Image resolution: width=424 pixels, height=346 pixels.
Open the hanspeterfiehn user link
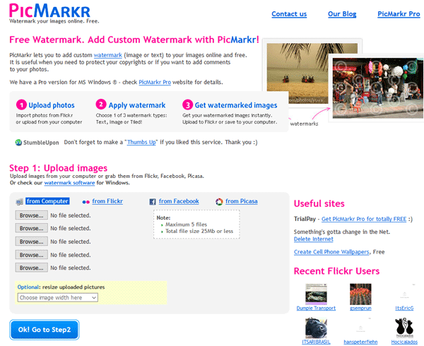pyautogui.click(x=360, y=342)
